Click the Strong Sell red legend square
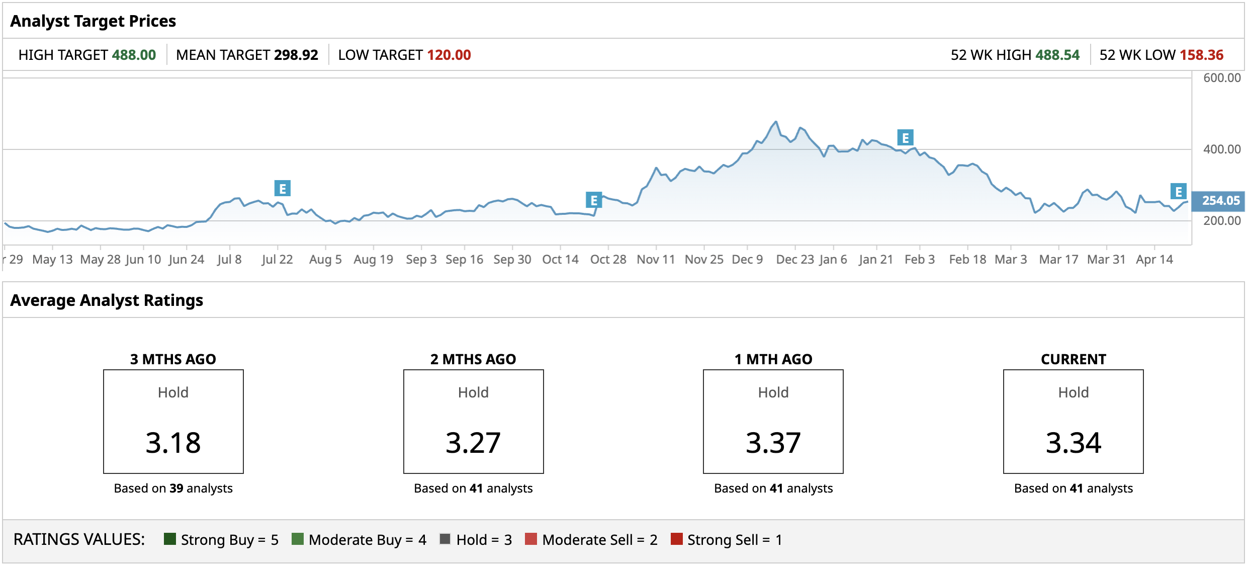Screen dimensions: 1247x566 tap(676, 539)
